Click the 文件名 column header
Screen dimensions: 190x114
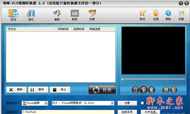click(x=31, y=29)
